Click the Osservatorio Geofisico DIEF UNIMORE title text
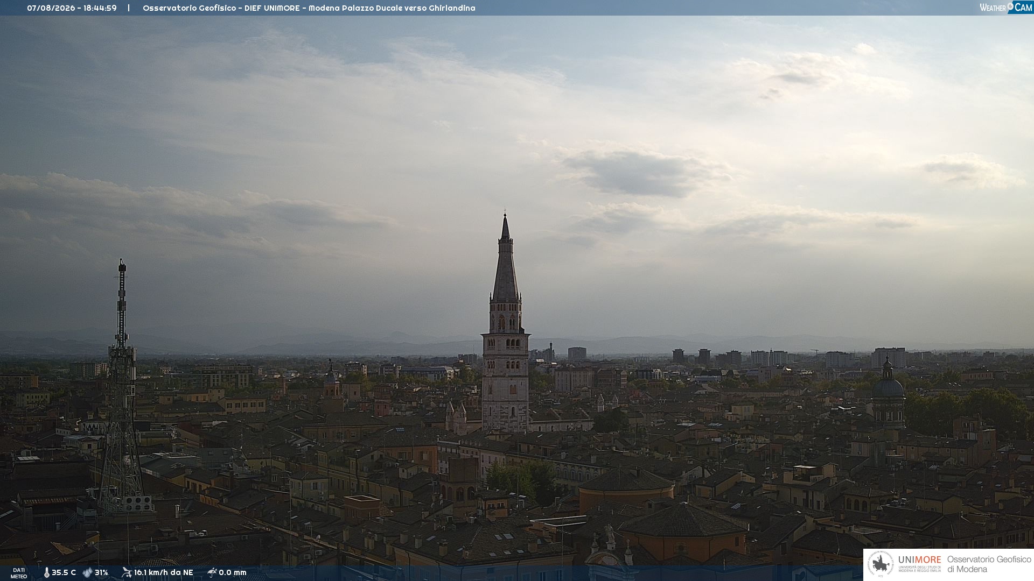1034x581 pixels. click(x=309, y=8)
